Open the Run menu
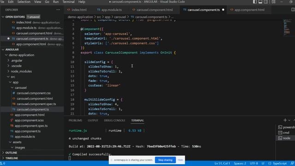Image resolution: width=295 pixels, height=166 pixels. (56, 2)
